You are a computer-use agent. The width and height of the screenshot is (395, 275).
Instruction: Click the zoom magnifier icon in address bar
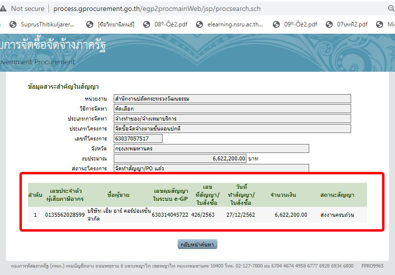pos(391,8)
